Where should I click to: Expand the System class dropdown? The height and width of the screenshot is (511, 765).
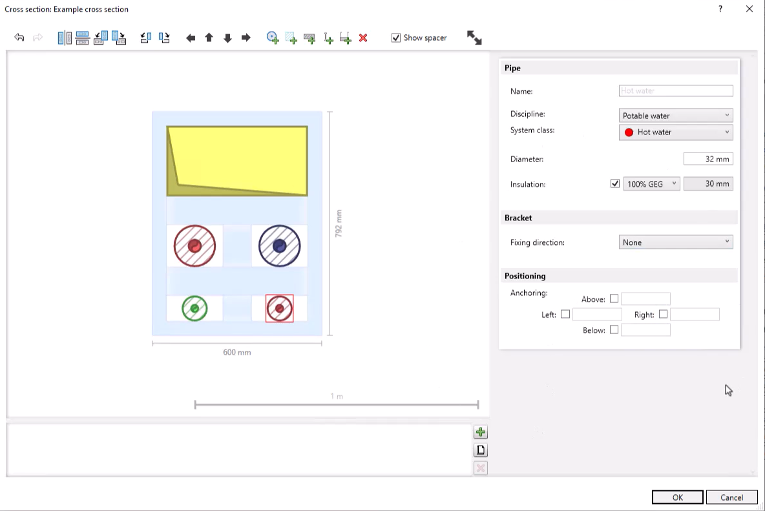[675, 132]
